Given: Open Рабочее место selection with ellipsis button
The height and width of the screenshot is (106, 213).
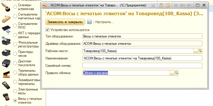Looking at the screenshot, I should (196, 51).
